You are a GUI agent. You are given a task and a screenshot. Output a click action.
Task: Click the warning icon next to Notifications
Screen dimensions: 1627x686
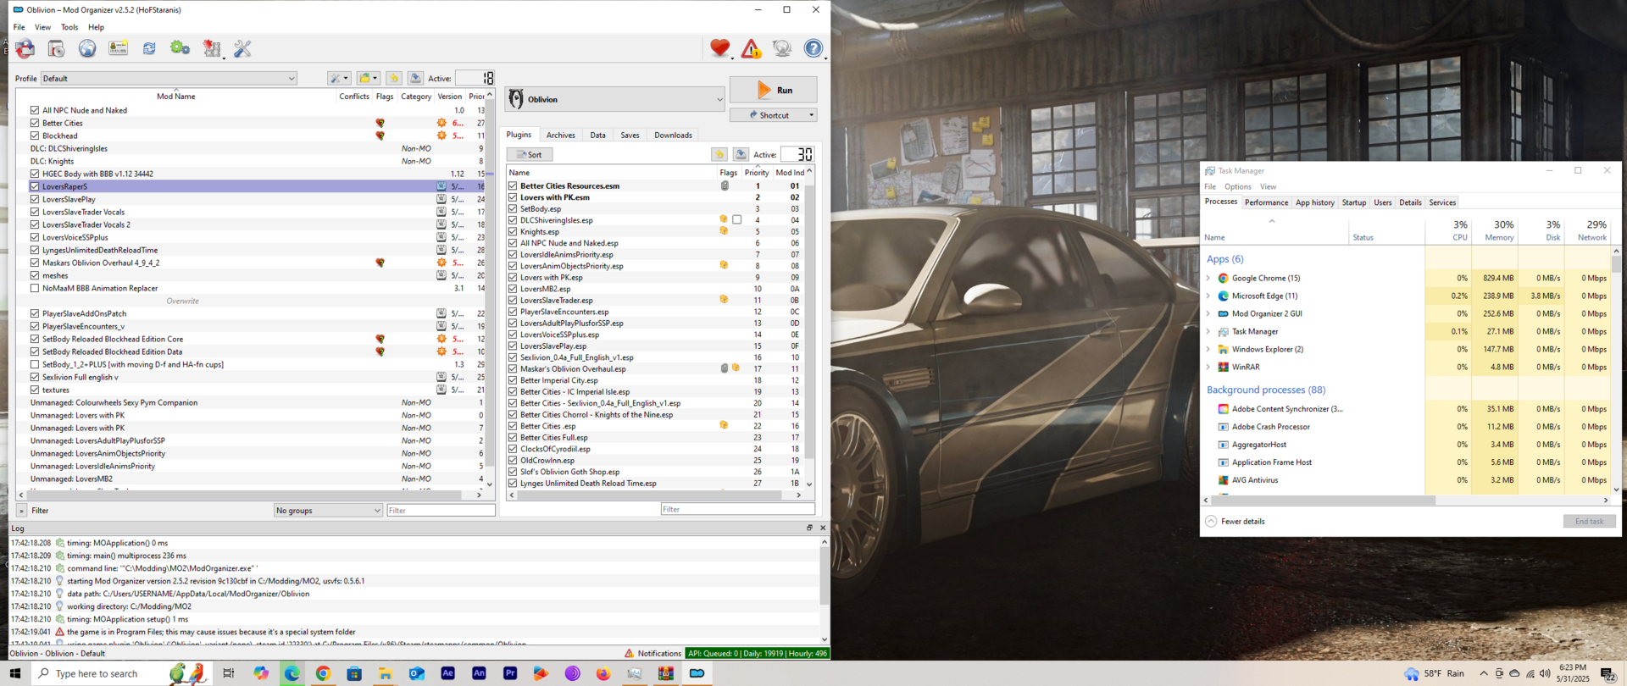629,653
